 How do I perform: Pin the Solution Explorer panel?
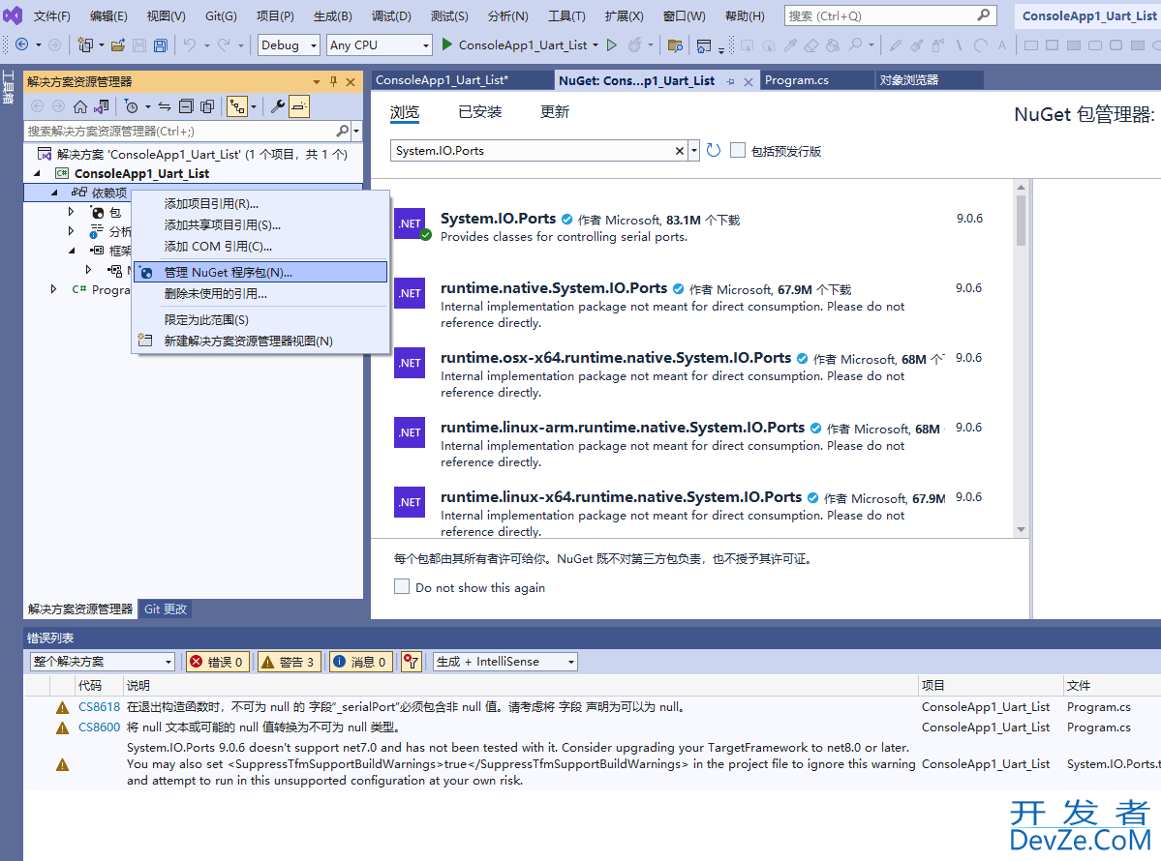click(x=333, y=81)
